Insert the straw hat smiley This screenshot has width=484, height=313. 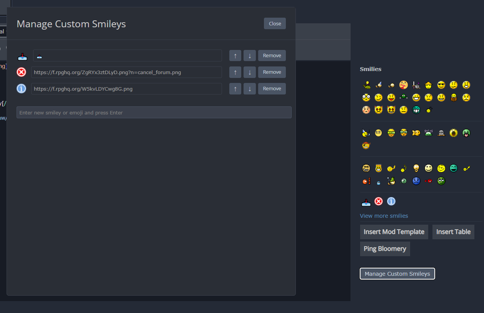(429, 85)
